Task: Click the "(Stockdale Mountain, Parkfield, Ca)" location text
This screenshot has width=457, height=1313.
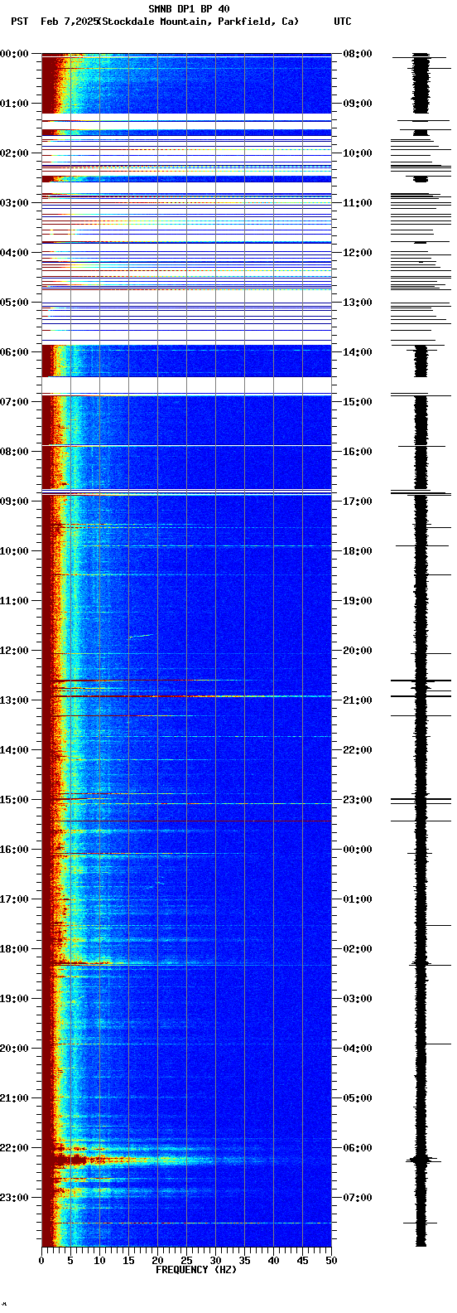Action: pos(198,22)
